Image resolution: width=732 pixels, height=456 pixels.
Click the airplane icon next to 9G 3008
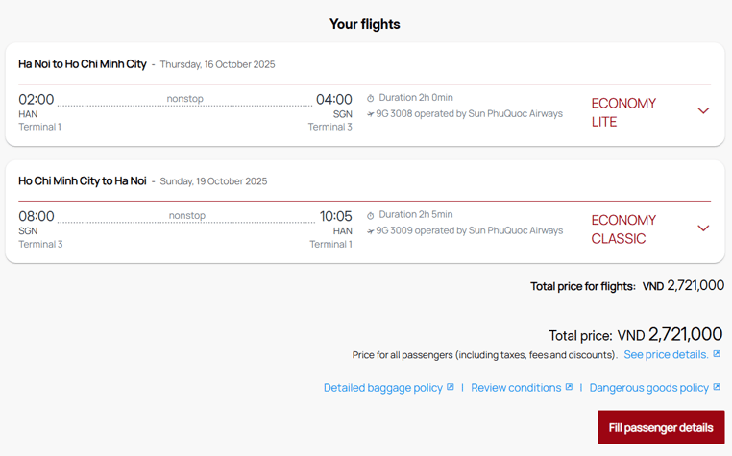371,114
